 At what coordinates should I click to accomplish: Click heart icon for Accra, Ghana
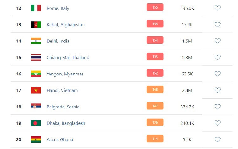coord(217,139)
